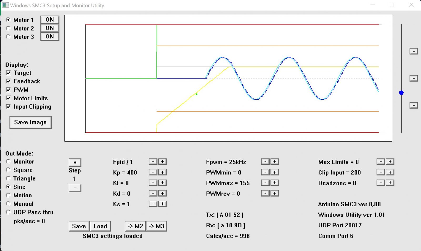This screenshot has width=421, height=251.
Task: Minimize the SMC3 utility window
Action: tap(373, 5)
